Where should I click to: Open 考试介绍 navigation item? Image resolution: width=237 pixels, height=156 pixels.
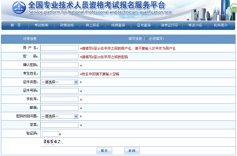(x=195, y=25)
